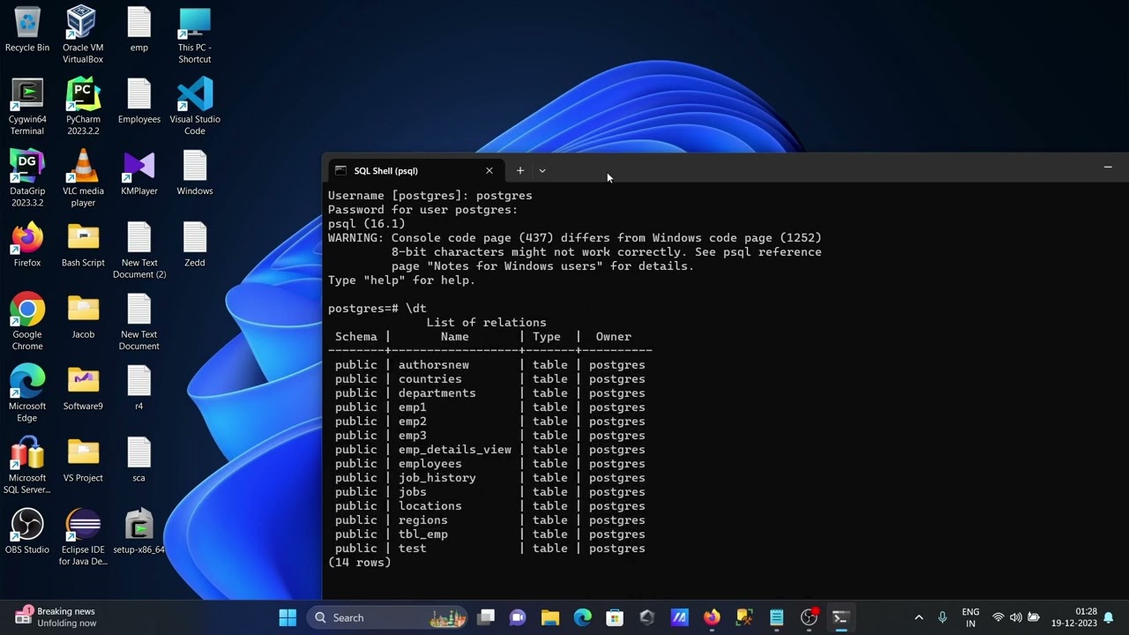The width and height of the screenshot is (1129, 635).
Task: Close the SQL Shell (psql) tab
Action: (490, 170)
